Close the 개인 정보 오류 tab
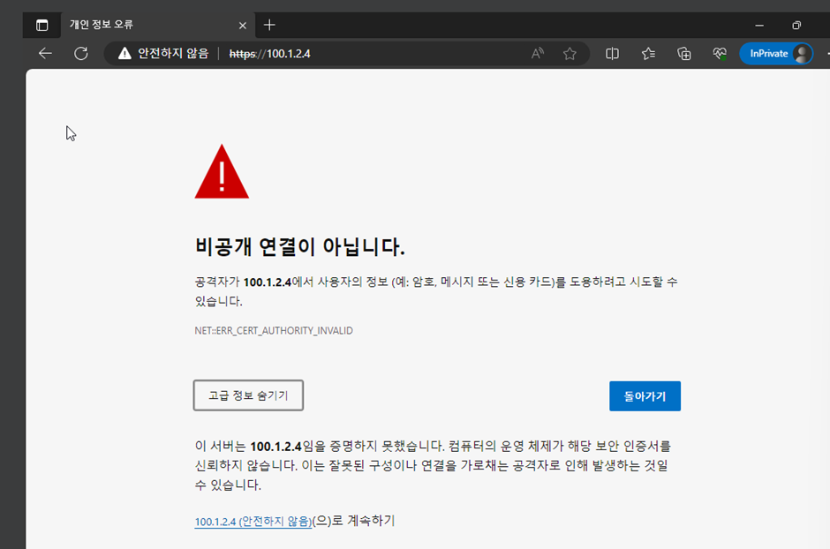The height and width of the screenshot is (549, 830). point(243,26)
